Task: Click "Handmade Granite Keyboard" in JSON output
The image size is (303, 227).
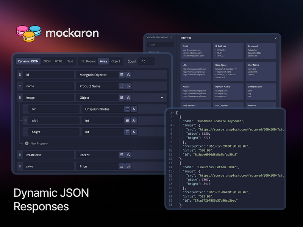Action: pos(220,121)
